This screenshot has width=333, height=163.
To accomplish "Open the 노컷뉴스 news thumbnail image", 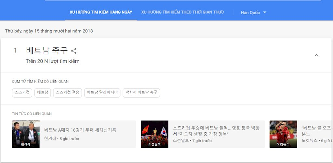I will [x=283, y=134].
